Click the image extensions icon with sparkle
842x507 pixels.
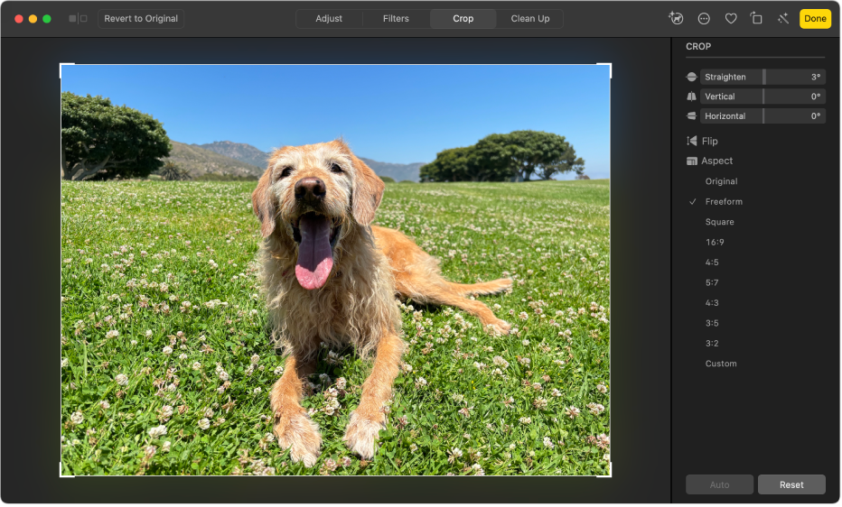[x=676, y=18]
